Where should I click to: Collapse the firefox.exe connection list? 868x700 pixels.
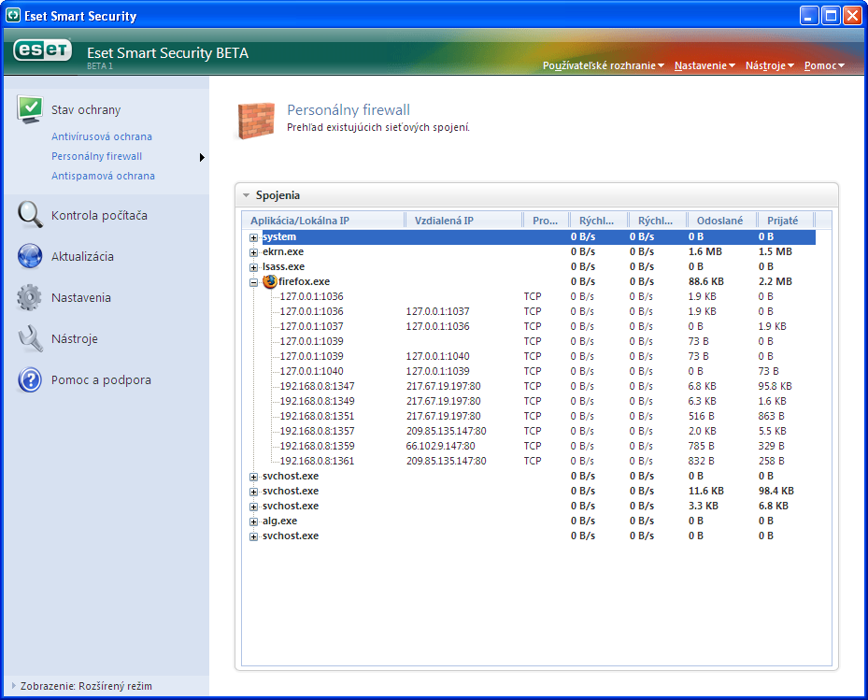tap(253, 282)
